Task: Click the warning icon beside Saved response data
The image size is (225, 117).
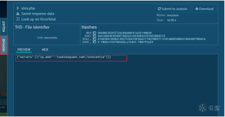Action: (x=18, y=14)
